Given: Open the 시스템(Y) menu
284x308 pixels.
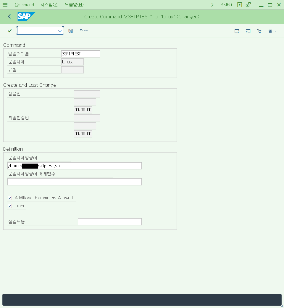Looking at the screenshot, I should click(x=49, y=5).
